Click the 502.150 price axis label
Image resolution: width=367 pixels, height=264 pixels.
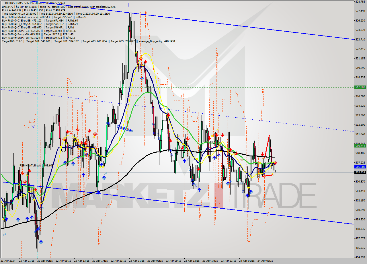pyautogui.click(x=360, y=201)
